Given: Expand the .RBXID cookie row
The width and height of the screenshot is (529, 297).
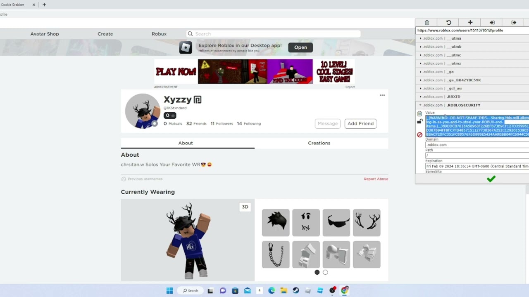Looking at the screenshot, I should coord(472,97).
